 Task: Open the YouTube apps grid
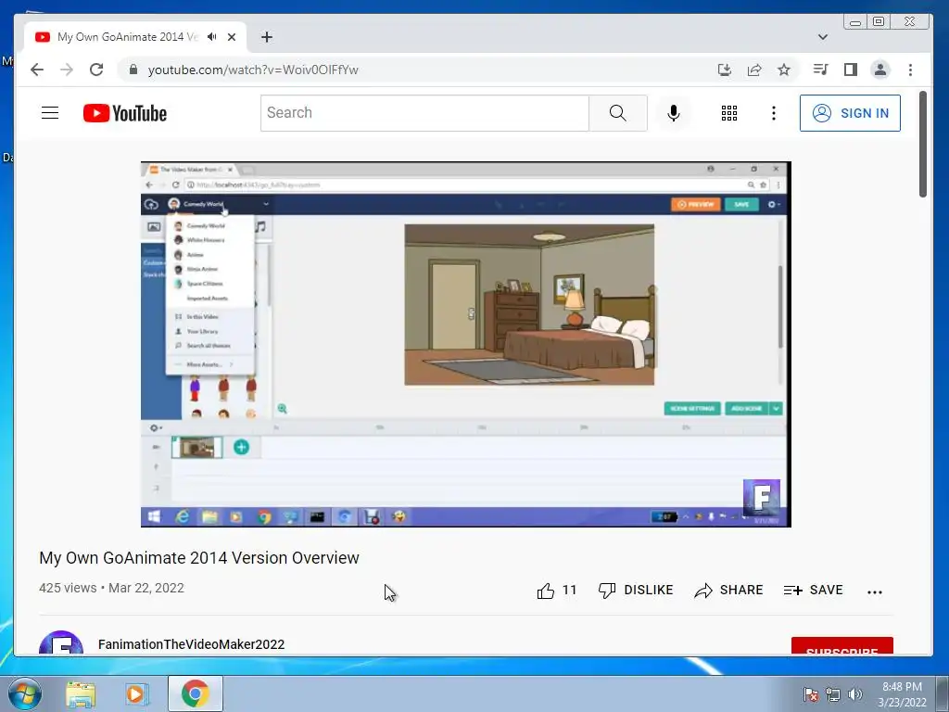pos(729,112)
